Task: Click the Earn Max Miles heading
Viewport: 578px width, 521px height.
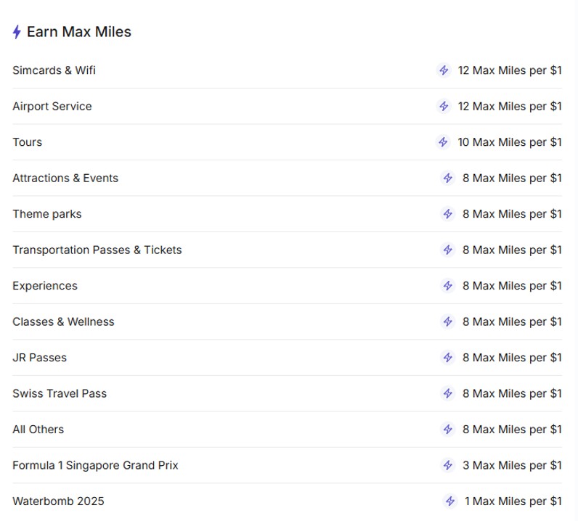Action: (x=78, y=32)
